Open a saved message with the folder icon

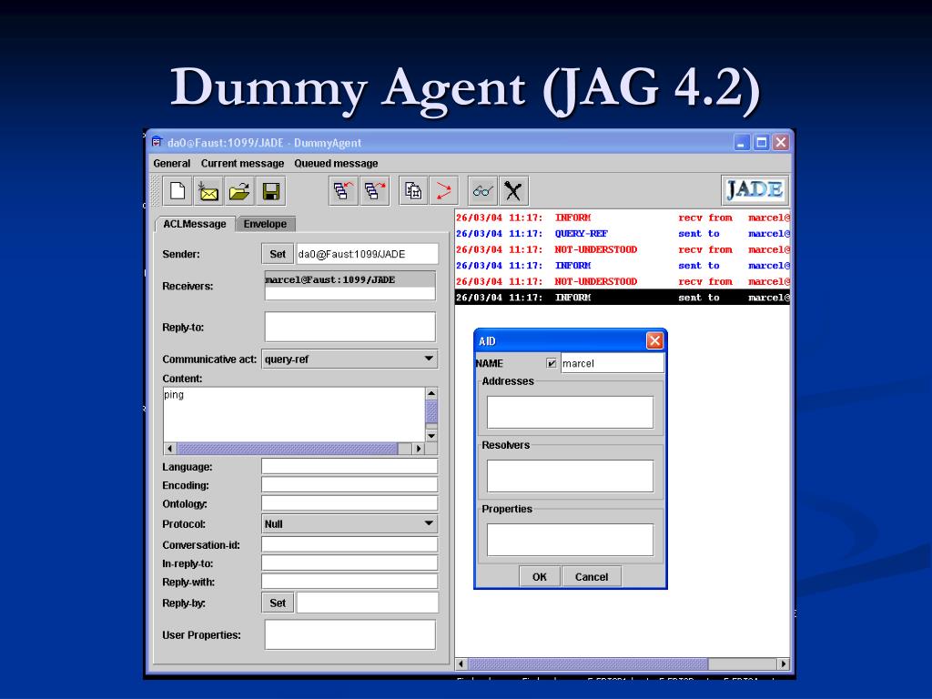click(239, 191)
